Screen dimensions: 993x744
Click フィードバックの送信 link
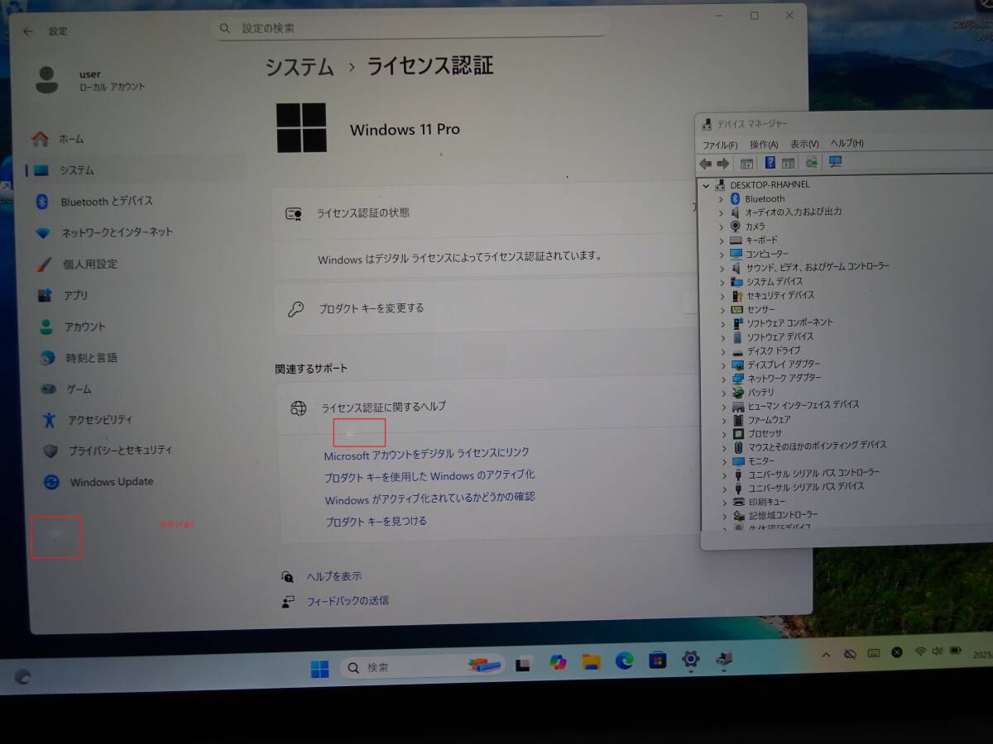click(348, 600)
